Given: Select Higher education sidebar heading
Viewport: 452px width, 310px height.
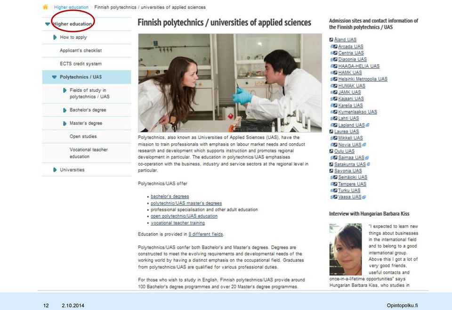Looking at the screenshot, I should pos(73,24).
